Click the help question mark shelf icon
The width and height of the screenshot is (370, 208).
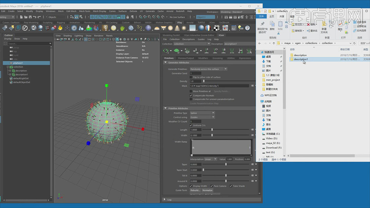click(247, 28)
